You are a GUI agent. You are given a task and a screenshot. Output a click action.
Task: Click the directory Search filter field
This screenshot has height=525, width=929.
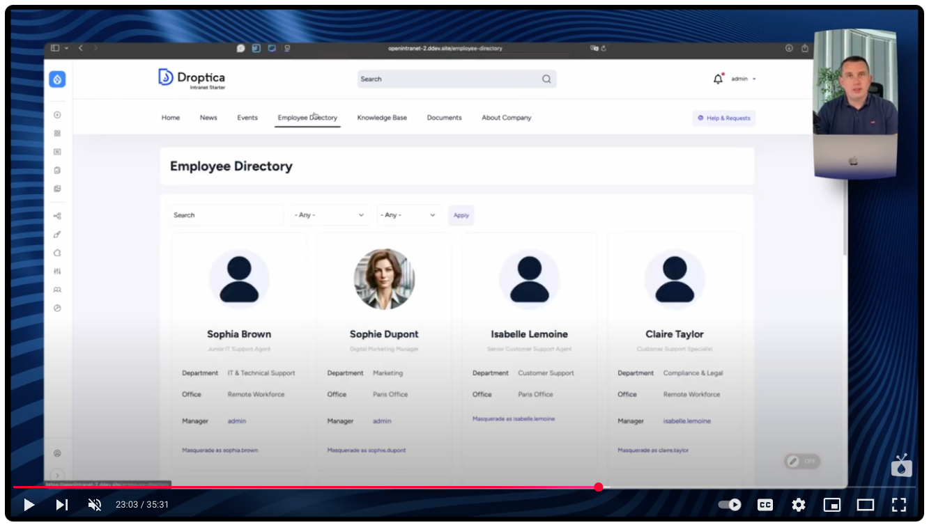coord(227,215)
